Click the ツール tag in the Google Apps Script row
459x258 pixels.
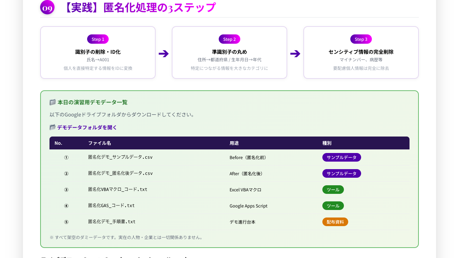pos(333,206)
